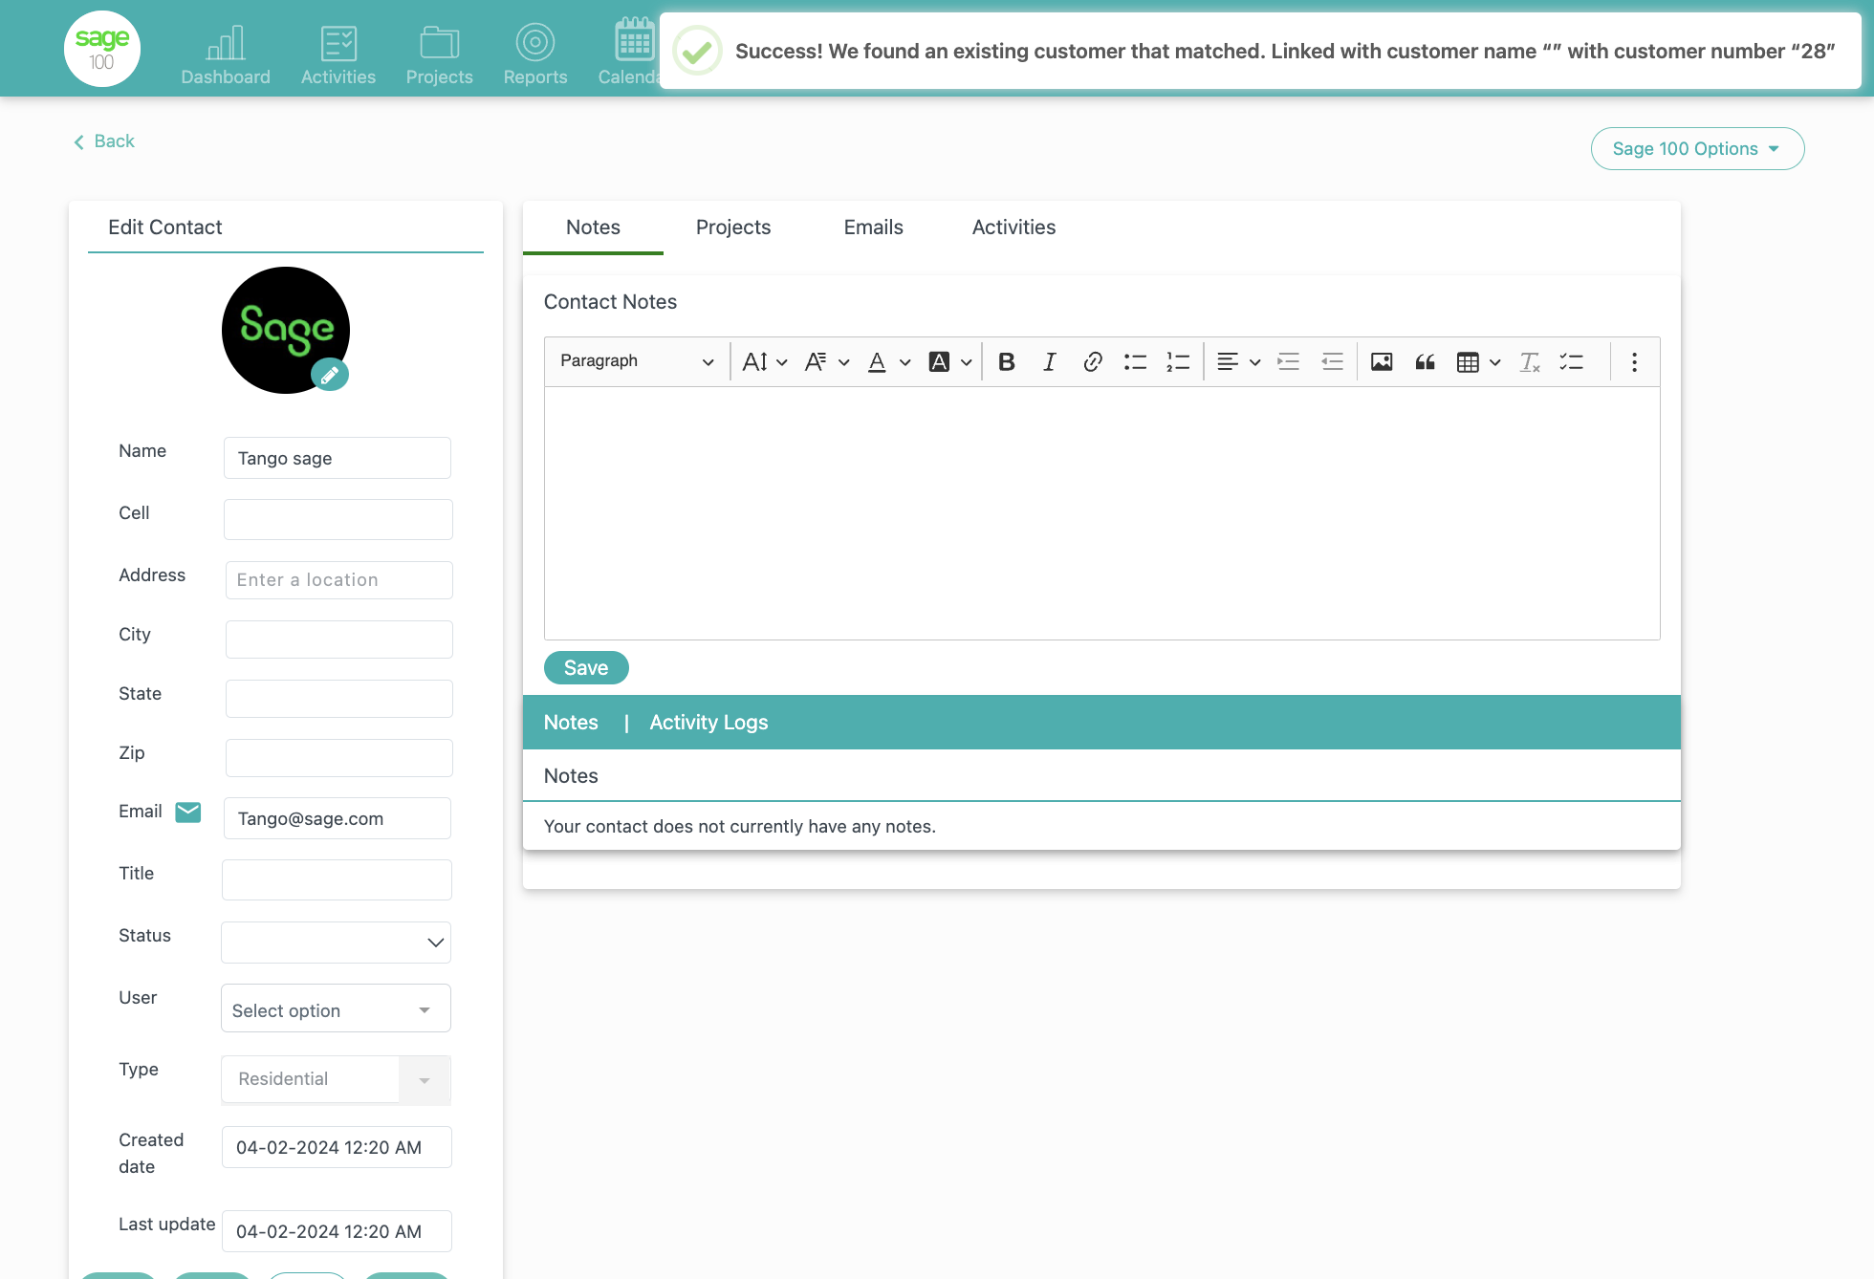
Task: Click the Back link
Action: (104, 141)
